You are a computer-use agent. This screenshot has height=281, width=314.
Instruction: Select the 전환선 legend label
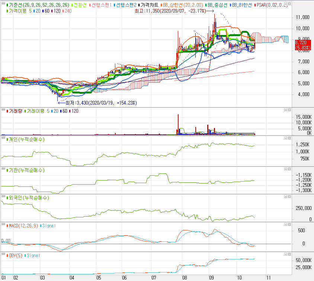(x=79, y=5)
